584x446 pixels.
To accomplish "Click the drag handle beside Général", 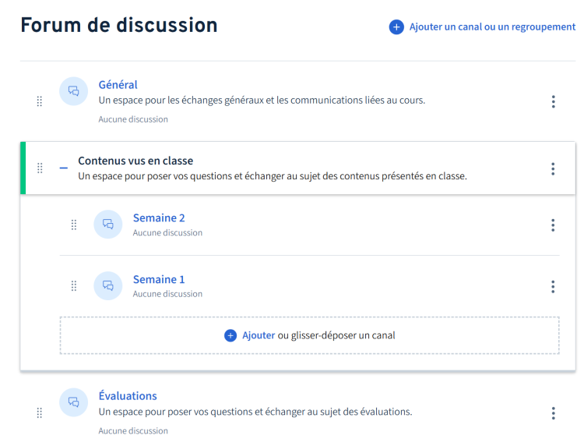I will pos(40,101).
